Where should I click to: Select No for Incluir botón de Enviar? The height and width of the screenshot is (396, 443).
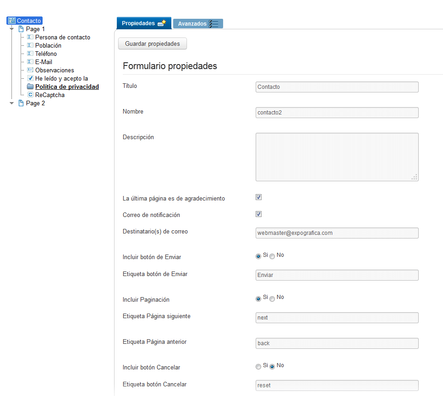click(272, 256)
